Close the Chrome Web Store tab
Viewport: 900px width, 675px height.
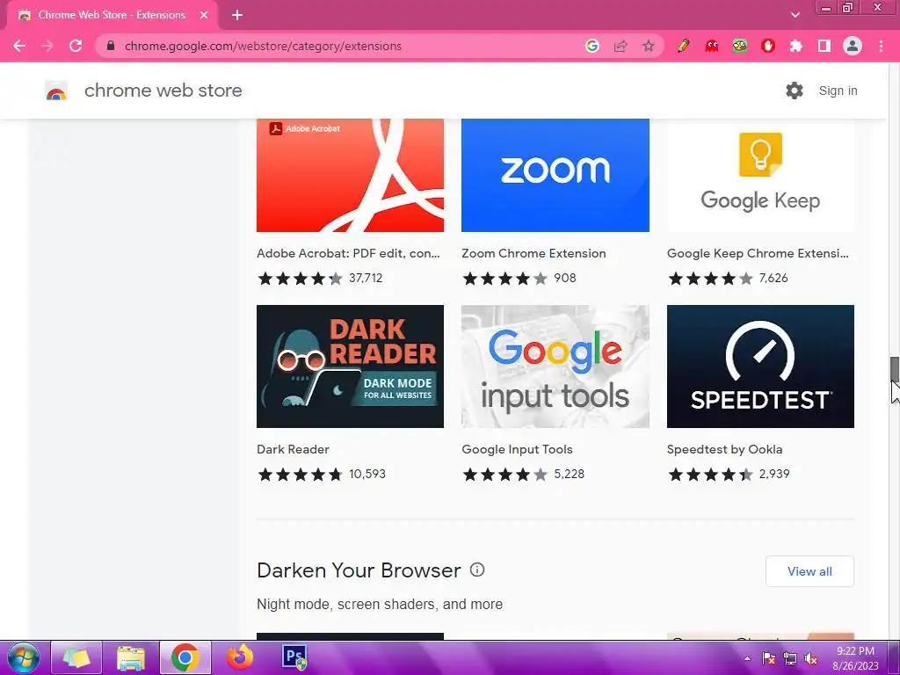coord(204,16)
